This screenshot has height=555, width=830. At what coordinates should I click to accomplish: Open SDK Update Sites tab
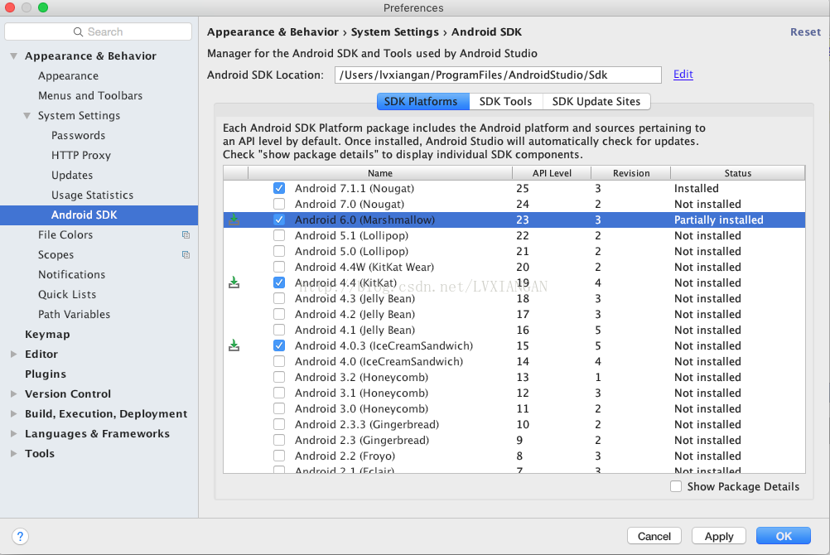596,102
